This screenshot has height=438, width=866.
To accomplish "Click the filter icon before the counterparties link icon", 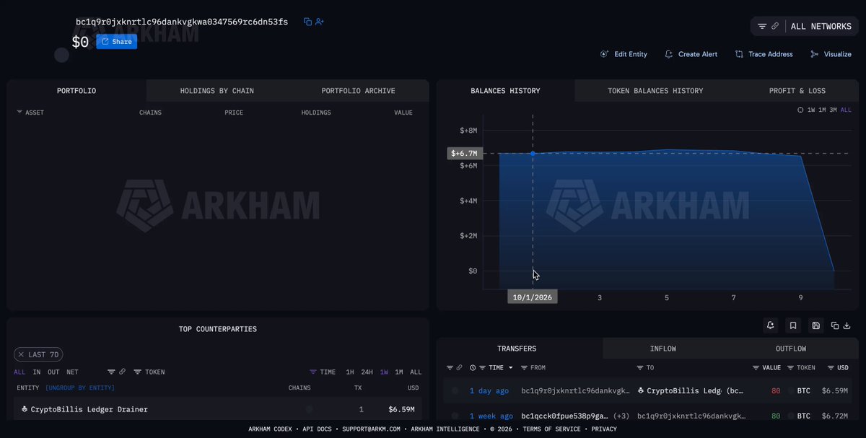I will tap(111, 372).
